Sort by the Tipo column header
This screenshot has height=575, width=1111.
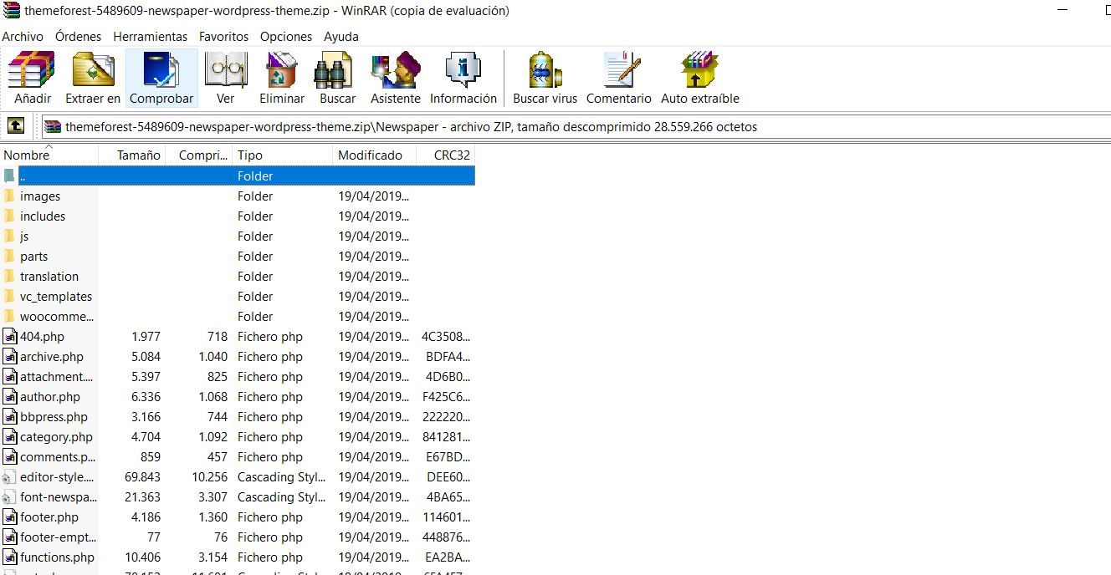[x=283, y=155]
